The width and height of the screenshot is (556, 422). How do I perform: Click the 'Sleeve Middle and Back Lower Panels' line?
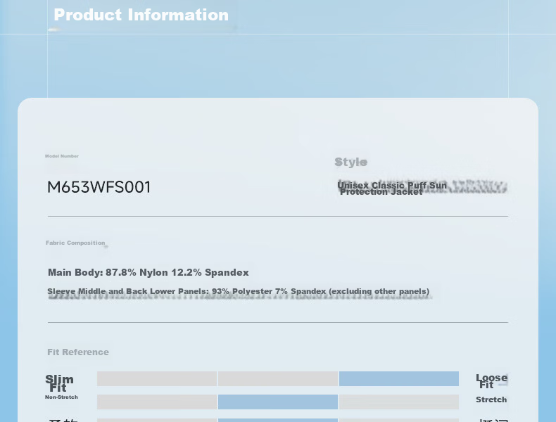click(x=239, y=291)
